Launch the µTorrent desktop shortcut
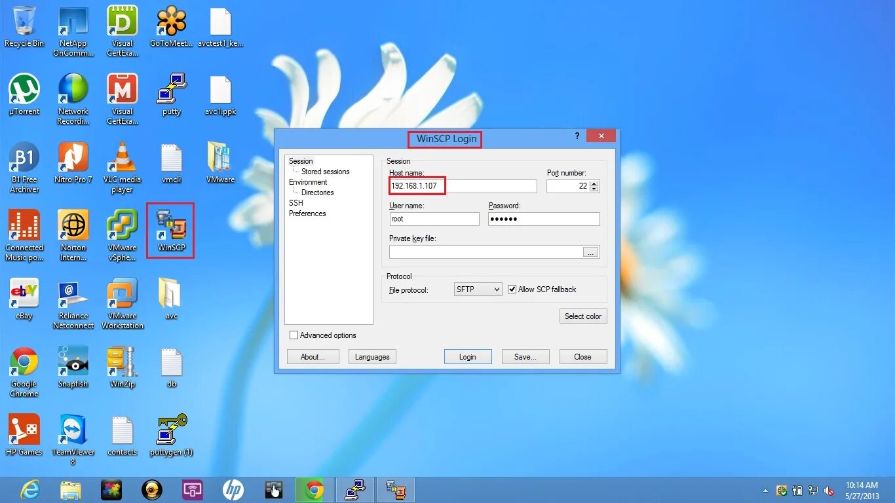895x503 pixels. pos(24,95)
